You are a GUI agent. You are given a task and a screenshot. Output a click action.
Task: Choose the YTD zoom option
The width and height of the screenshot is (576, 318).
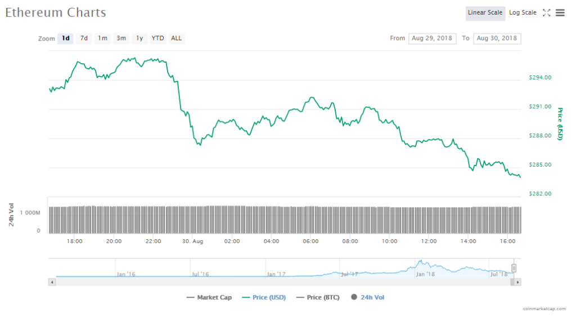158,38
